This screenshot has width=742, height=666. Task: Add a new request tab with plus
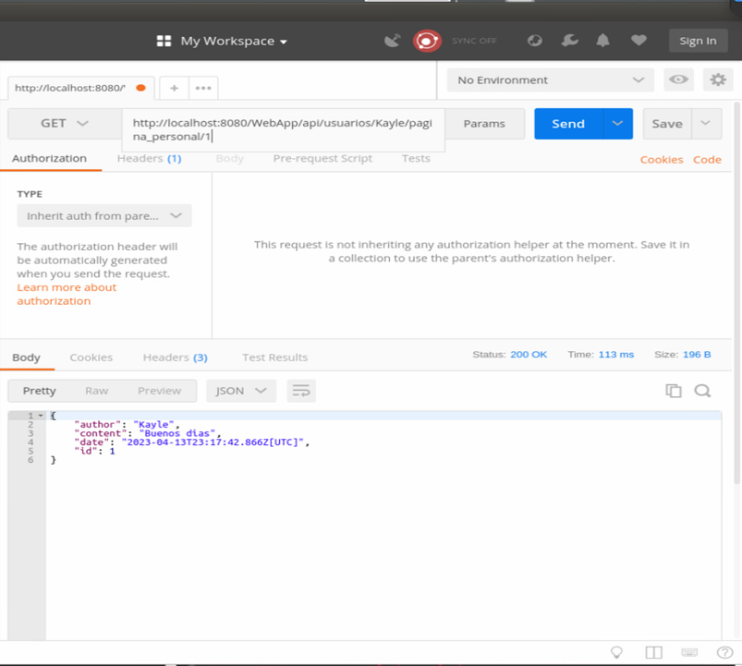(174, 88)
